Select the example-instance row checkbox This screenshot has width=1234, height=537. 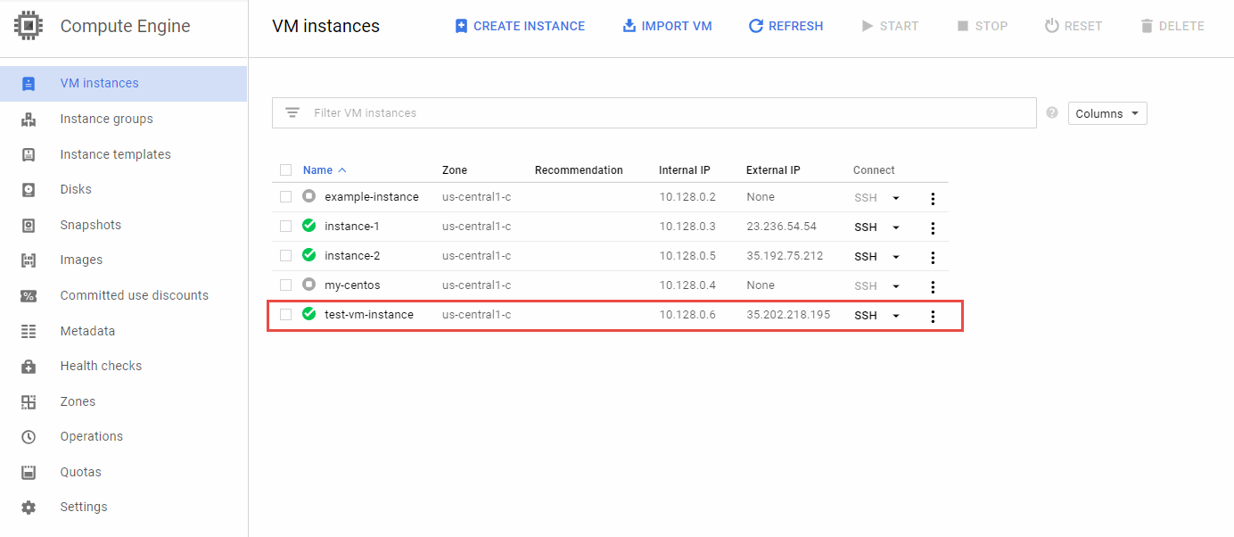[x=285, y=196]
